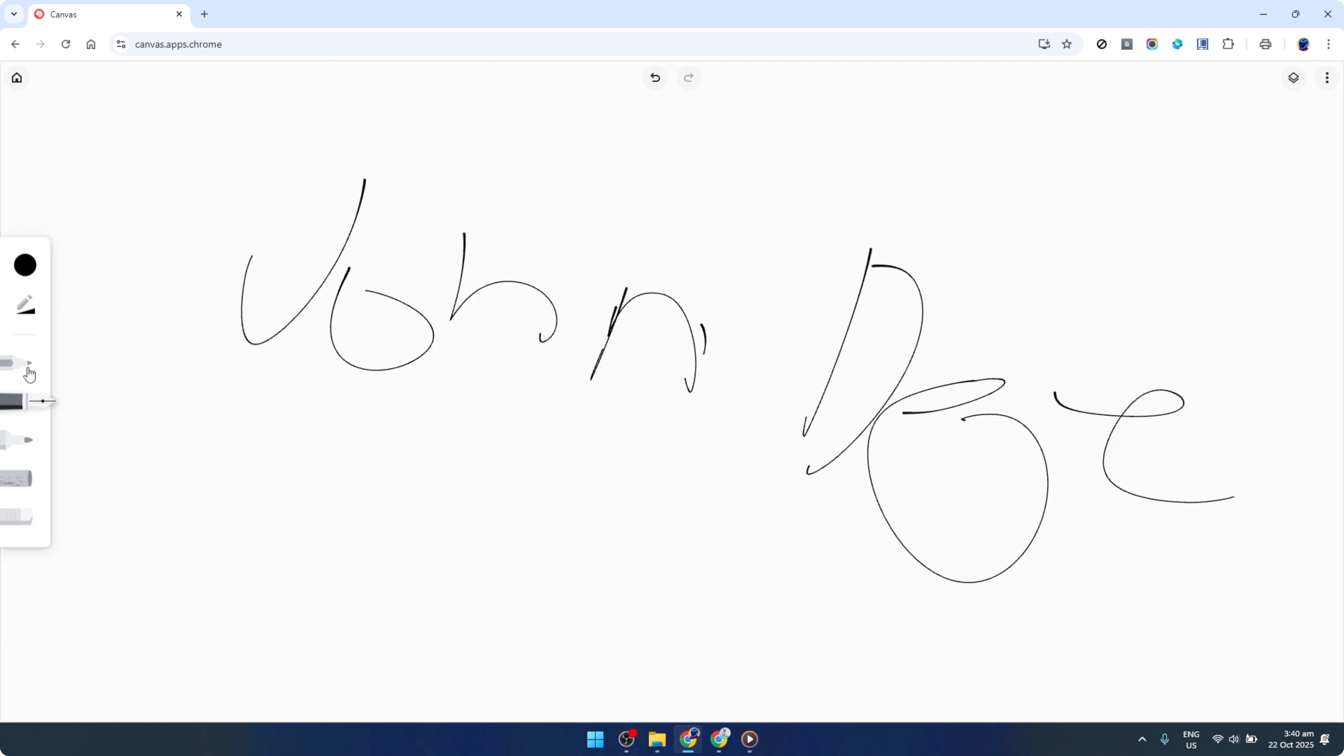This screenshot has height=756, width=1344.
Task: Mute the speaker from the system tray
Action: (x=1234, y=739)
